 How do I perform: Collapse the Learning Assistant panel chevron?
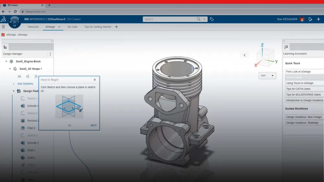point(284,41)
